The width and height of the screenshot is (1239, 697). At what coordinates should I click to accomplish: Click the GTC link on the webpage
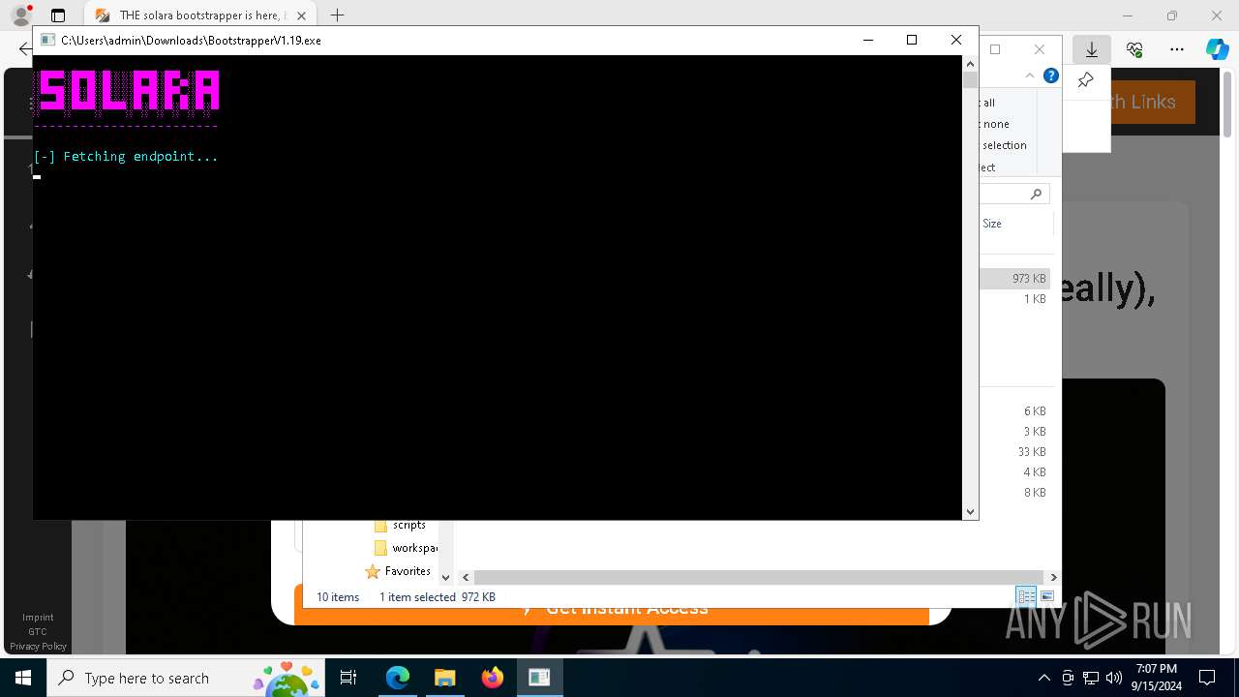[x=38, y=632]
